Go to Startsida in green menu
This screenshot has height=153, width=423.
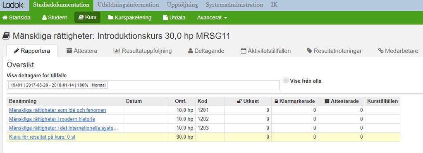click(17, 18)
